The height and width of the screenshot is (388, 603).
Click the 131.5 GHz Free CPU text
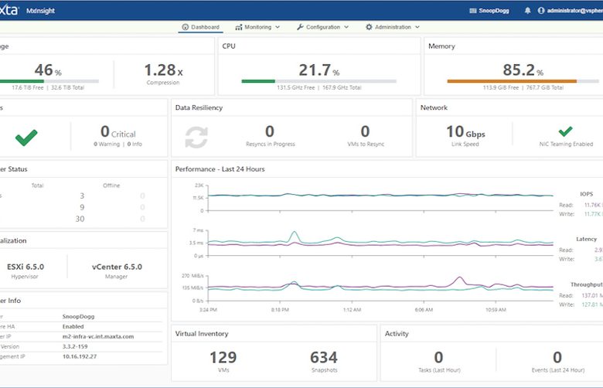(296, 87)
